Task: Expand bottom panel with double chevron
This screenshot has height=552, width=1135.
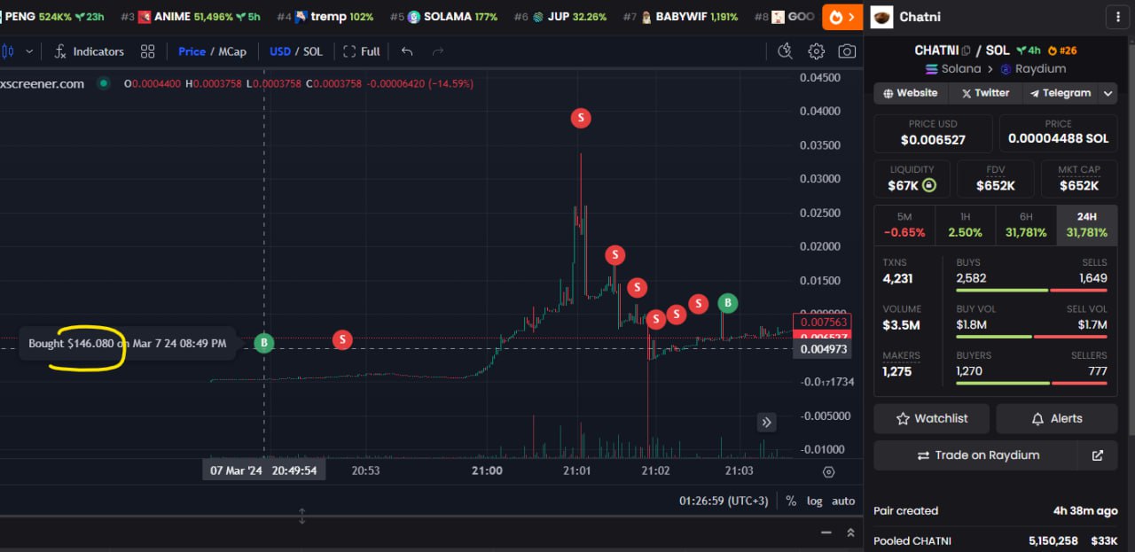Action: click(850, 533)
